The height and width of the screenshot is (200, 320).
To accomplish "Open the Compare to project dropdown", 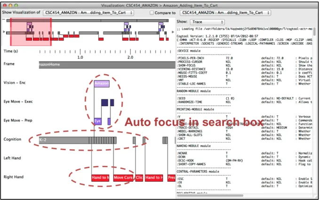I will tap(225, 13).
